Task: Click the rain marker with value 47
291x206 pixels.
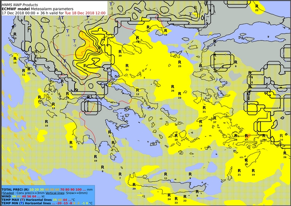Action: pos(246,136)
